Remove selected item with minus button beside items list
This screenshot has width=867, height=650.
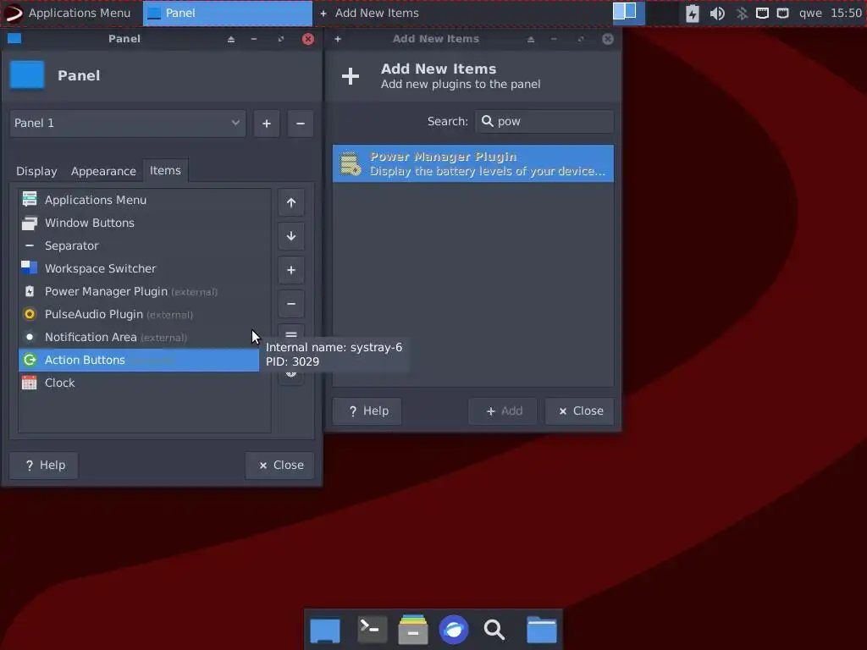pos(291,304)
